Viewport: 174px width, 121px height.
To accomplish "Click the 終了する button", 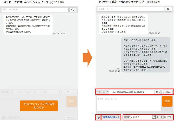I will click(168, 117).
